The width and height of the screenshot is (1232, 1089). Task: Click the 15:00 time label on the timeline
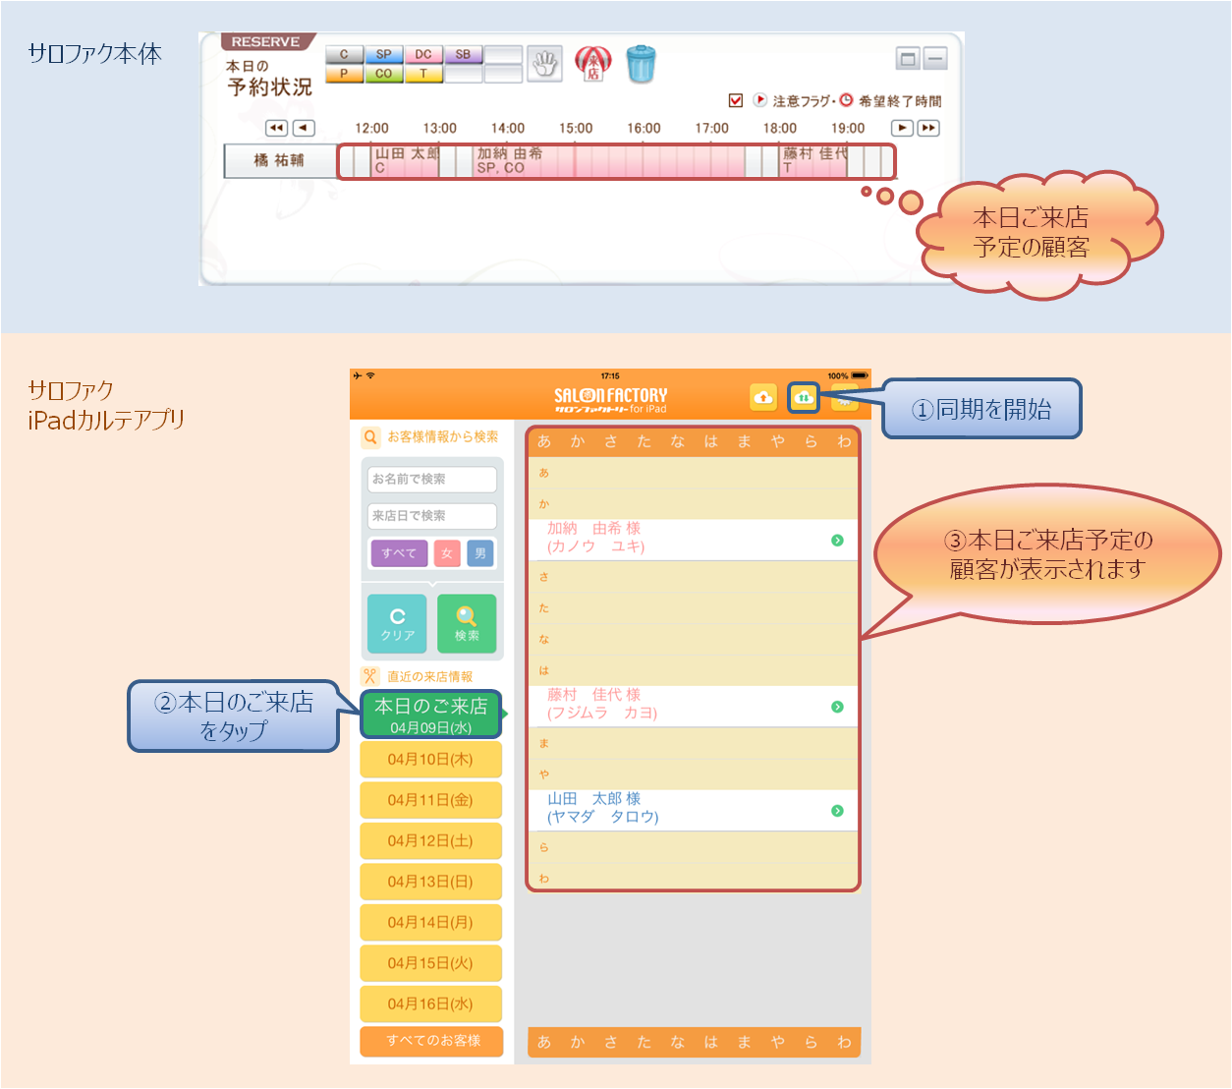tap(576, 129)
